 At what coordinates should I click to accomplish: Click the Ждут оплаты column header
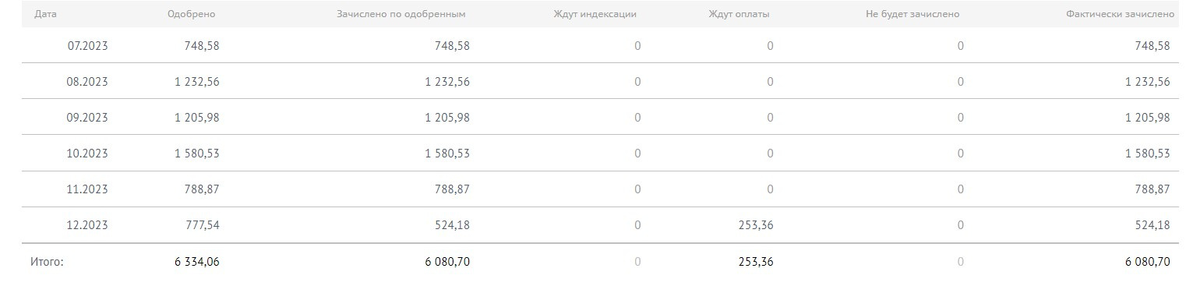click(x=739, y=14)
